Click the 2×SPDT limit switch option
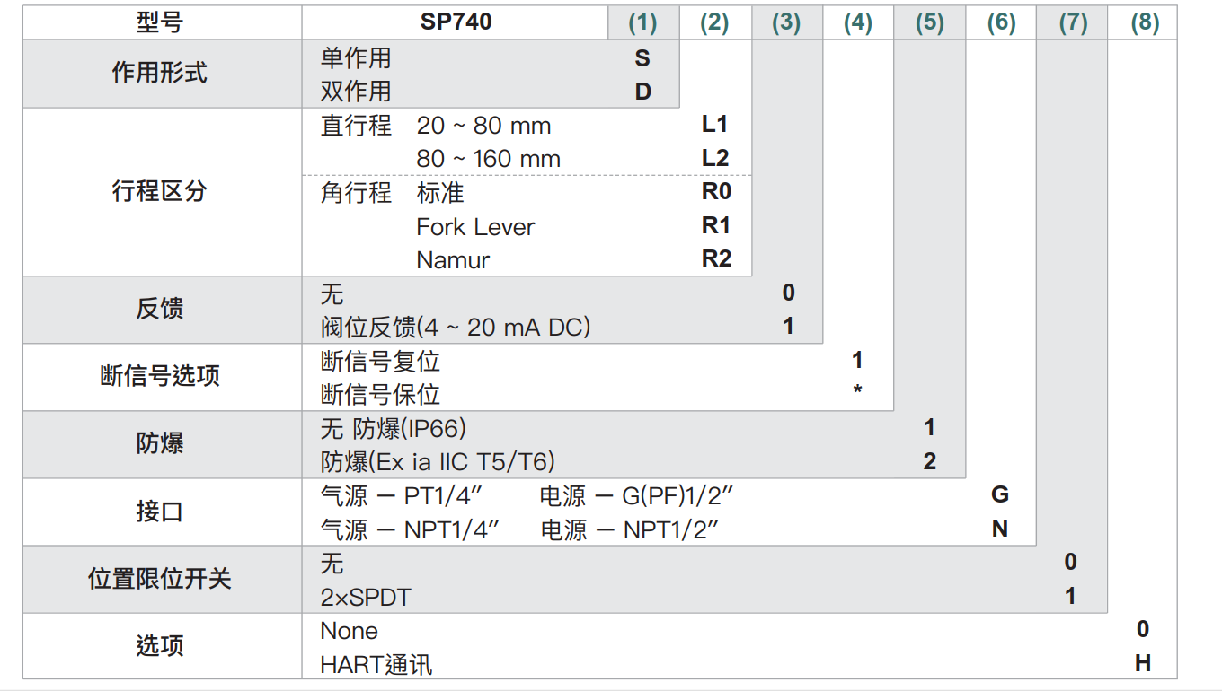Image resolution: width=1222 pixels, height=691 pixels. tap(366, 597)
